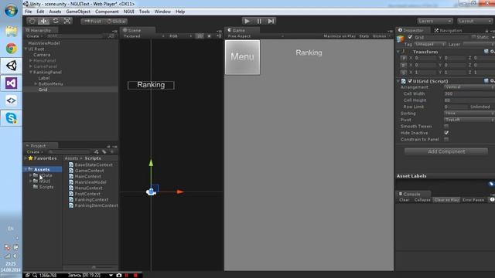Click the Pause button
This screenshot has height=278, width=495.
click(x=259, y=21)
